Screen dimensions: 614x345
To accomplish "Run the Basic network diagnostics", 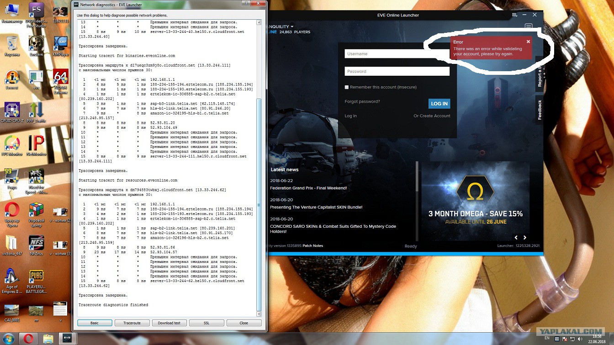I will [95, 323].
